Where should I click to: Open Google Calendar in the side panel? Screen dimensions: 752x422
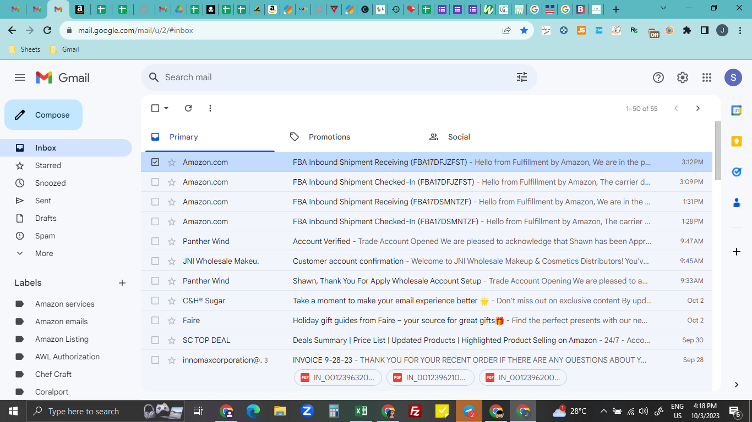coord(737,110)
